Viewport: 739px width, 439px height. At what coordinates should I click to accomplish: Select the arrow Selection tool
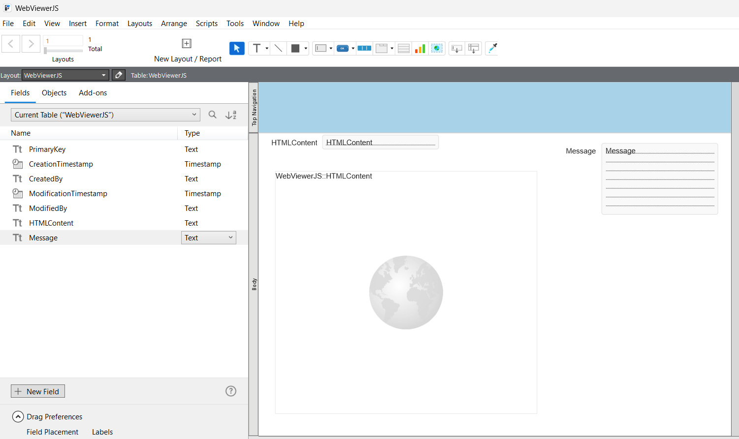237,48
